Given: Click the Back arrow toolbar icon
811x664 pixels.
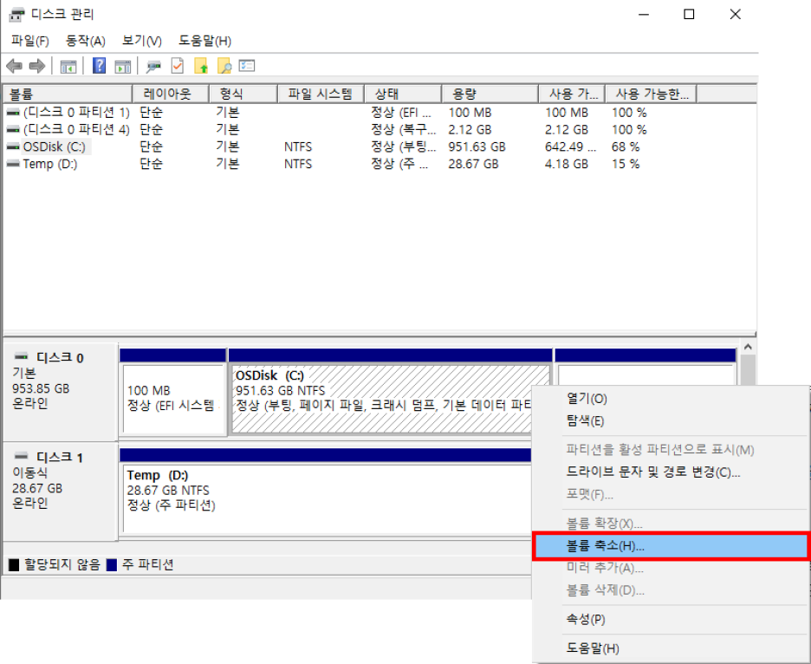Looking at the screenshot, I should click(x=14, y=66).
